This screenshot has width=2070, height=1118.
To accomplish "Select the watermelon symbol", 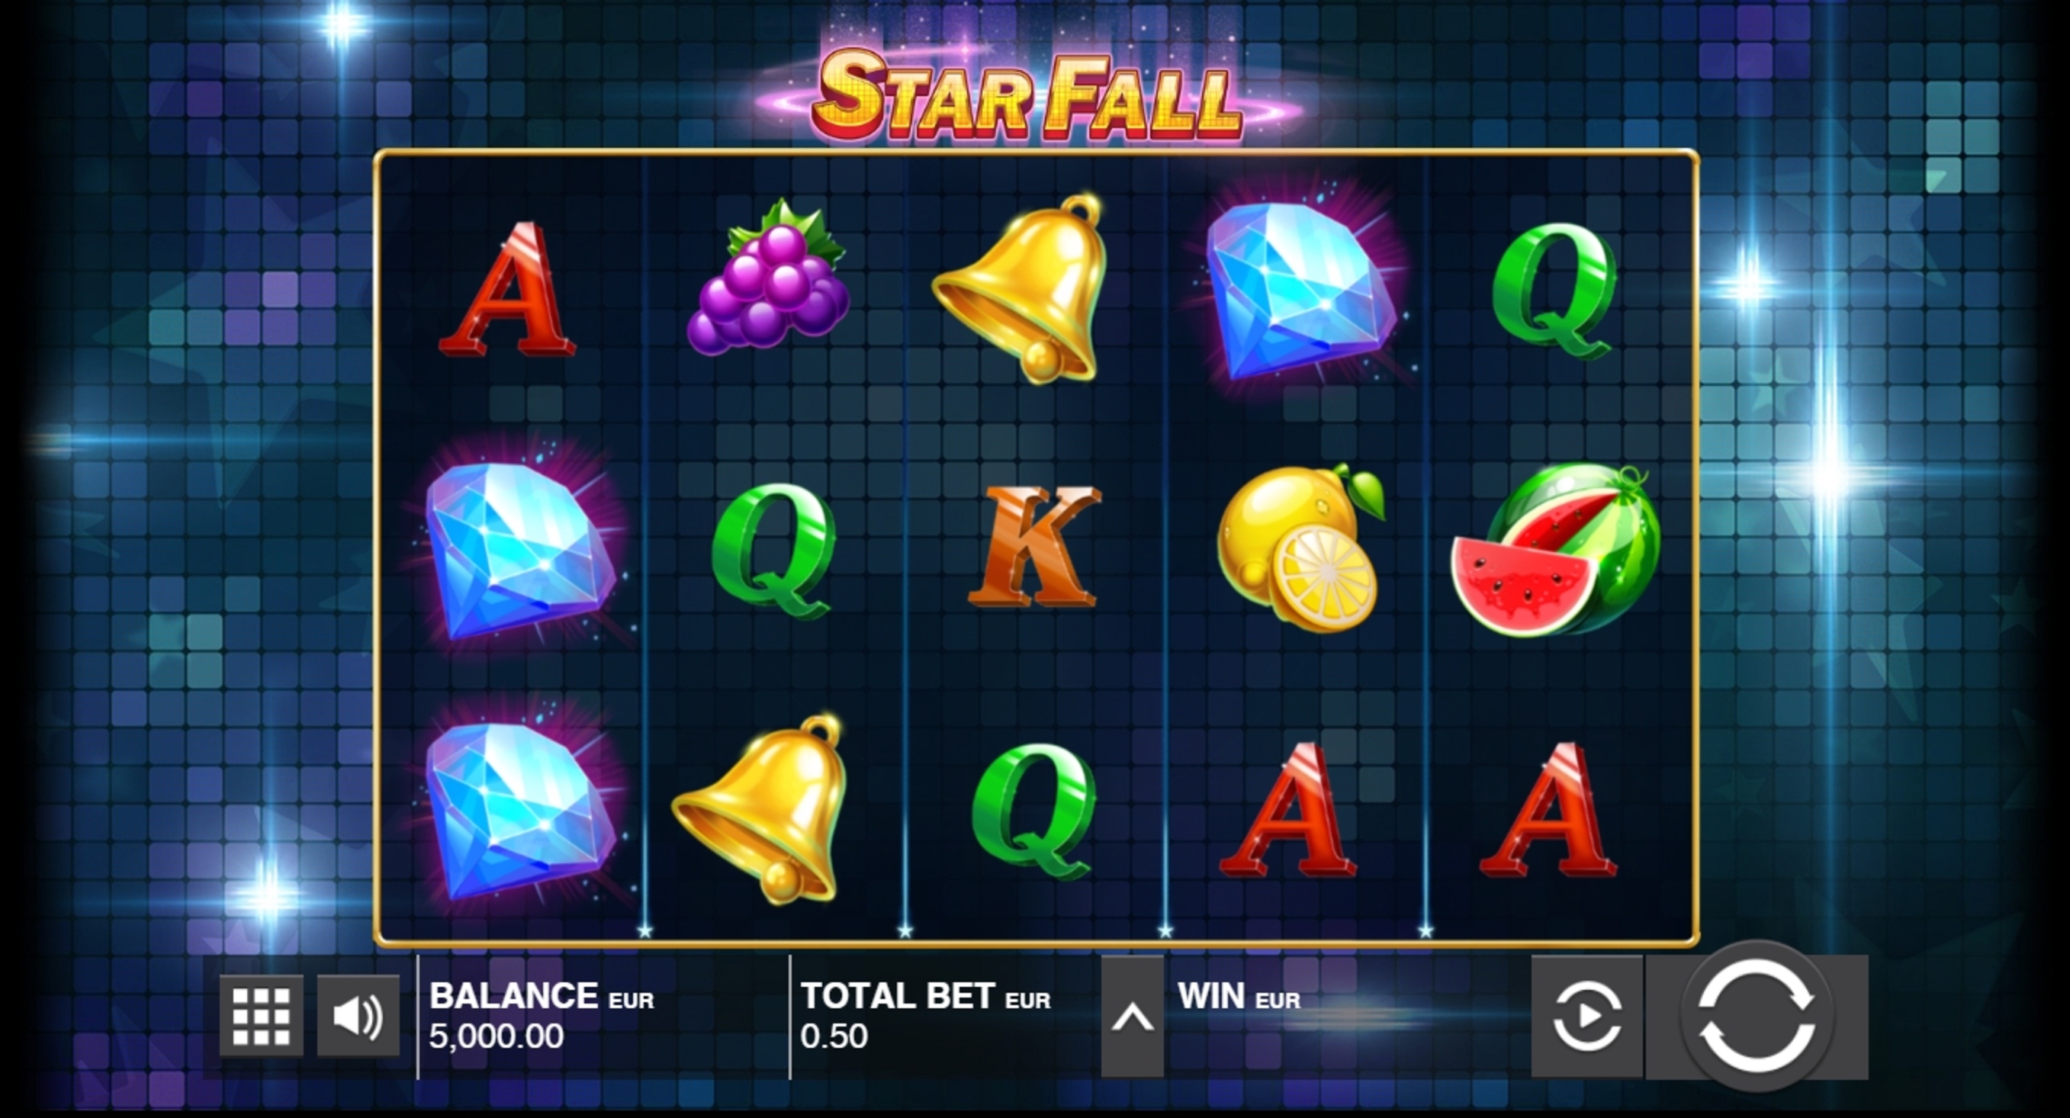I will coord(1557,550).
